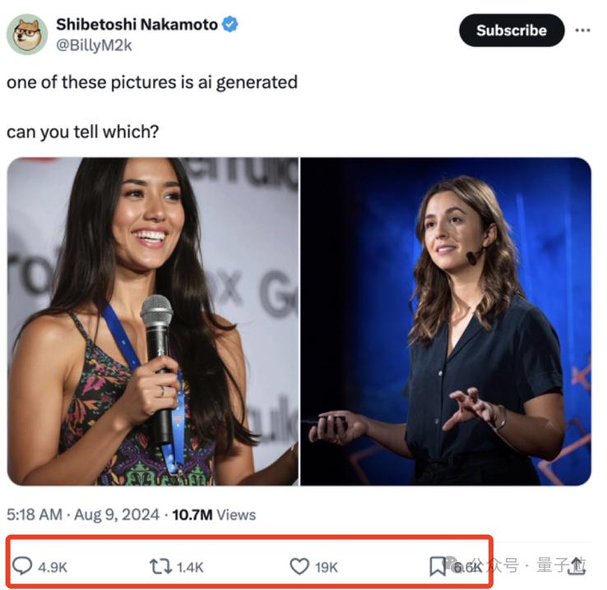Click the 4.9K reply count
The height and width of the screenshot is (590, 607).
click(x=51, y=567)
